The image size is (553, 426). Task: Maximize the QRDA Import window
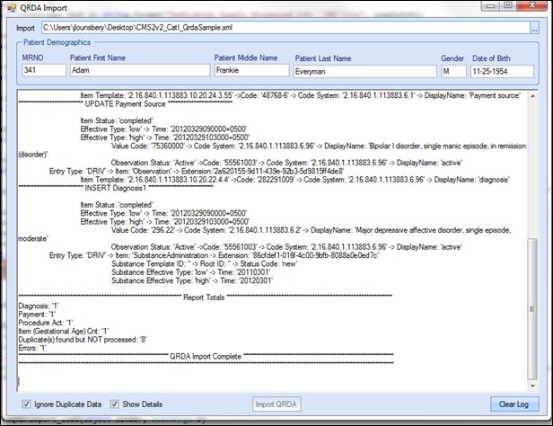click(508, 6)
